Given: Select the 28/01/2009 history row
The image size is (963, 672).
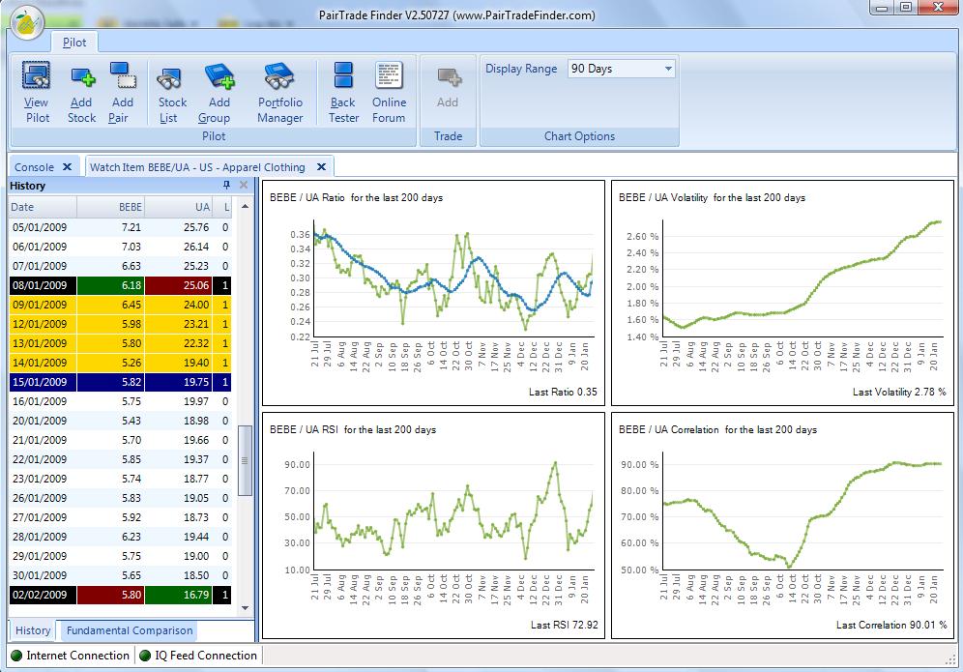Looking at the screenshot, I should (x=120, y=537).
